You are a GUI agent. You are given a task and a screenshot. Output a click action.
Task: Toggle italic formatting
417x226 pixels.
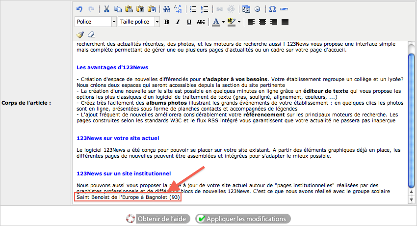click(x=178, y=22)
